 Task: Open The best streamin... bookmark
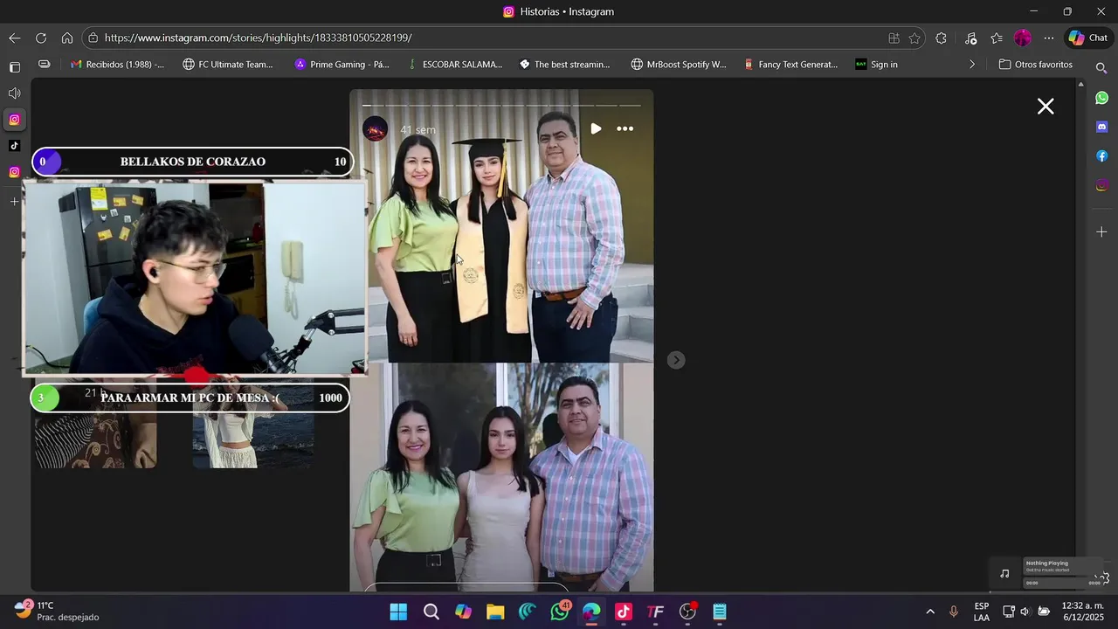tap(565, 65)
